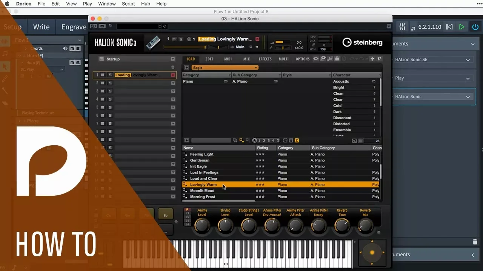
Task: Mute slot 2 in the slot rack
Action: [x=103, y=83]
